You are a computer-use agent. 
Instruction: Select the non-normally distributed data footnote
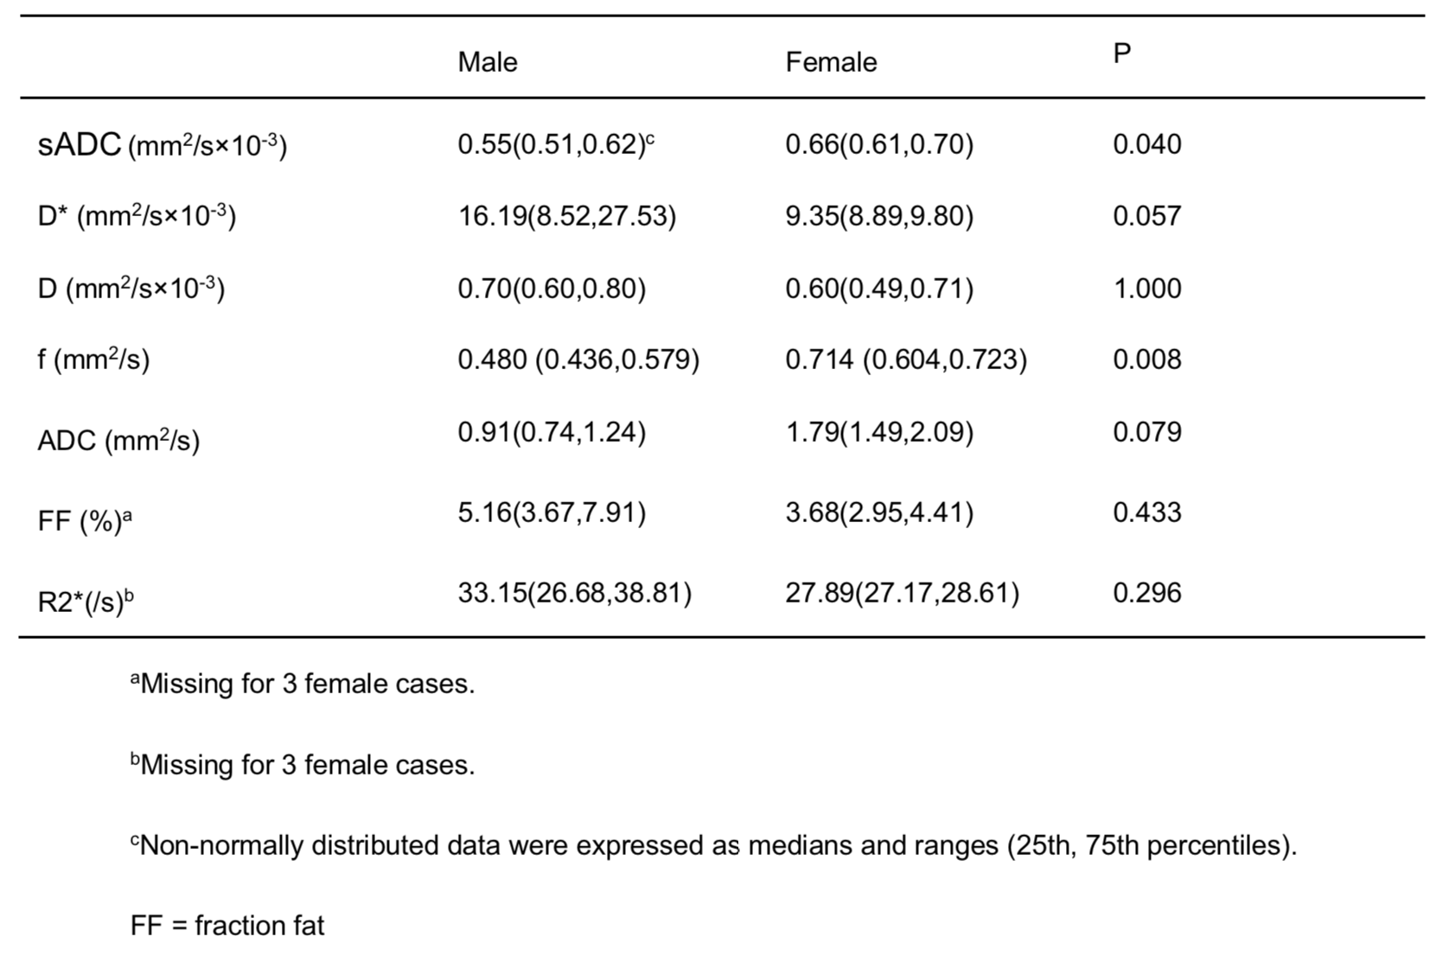(x=713, y=845)
